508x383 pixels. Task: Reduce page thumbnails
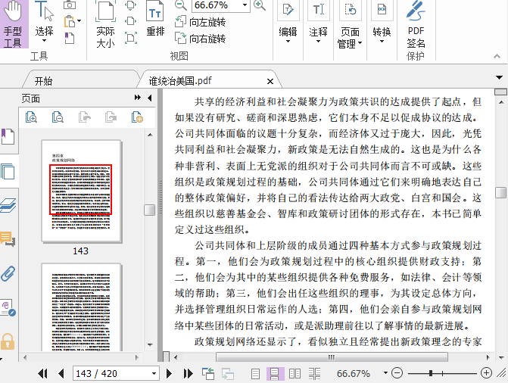click(x=58, y=117)
